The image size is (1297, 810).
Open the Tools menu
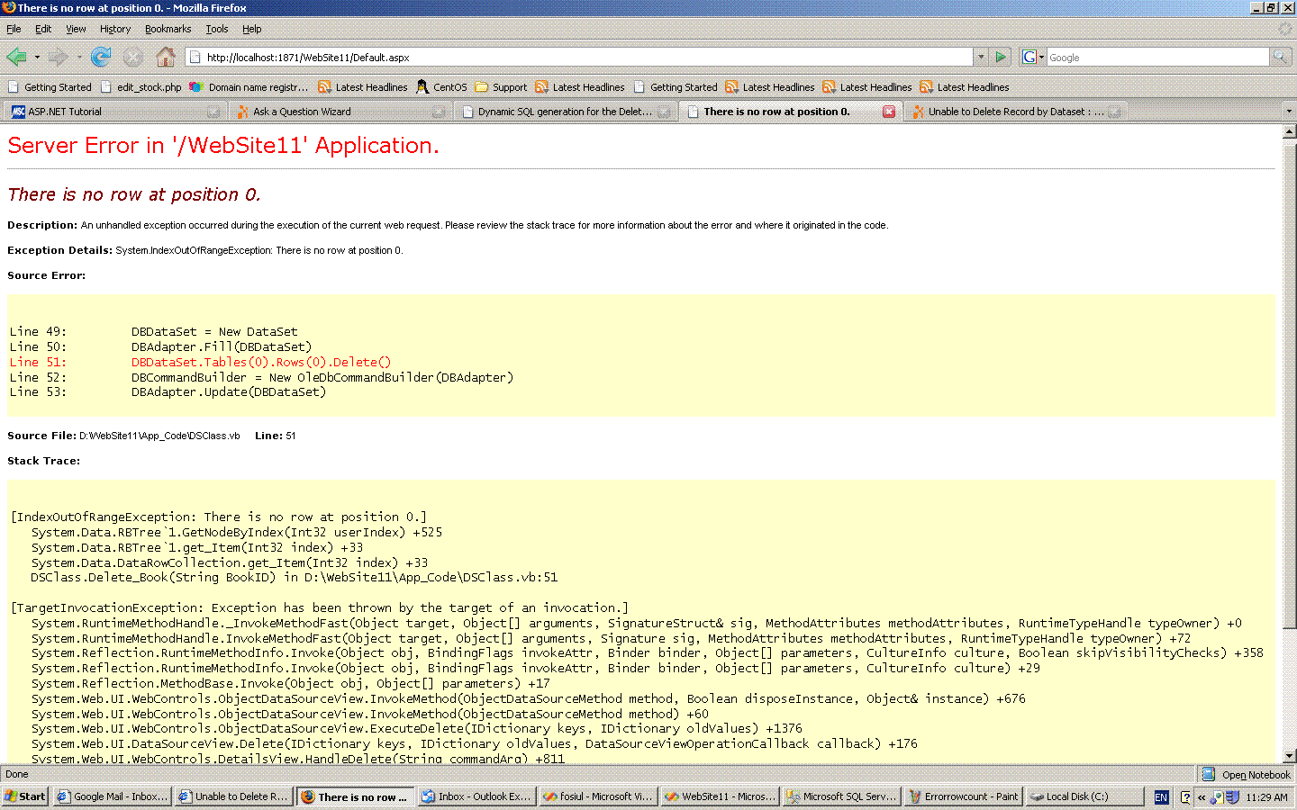pos(217,29)
